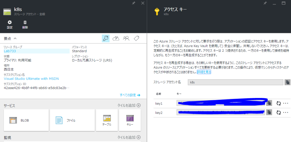Click the key2 row name label
This screenshot has height=142, width=291.
[x=159, y=112]
